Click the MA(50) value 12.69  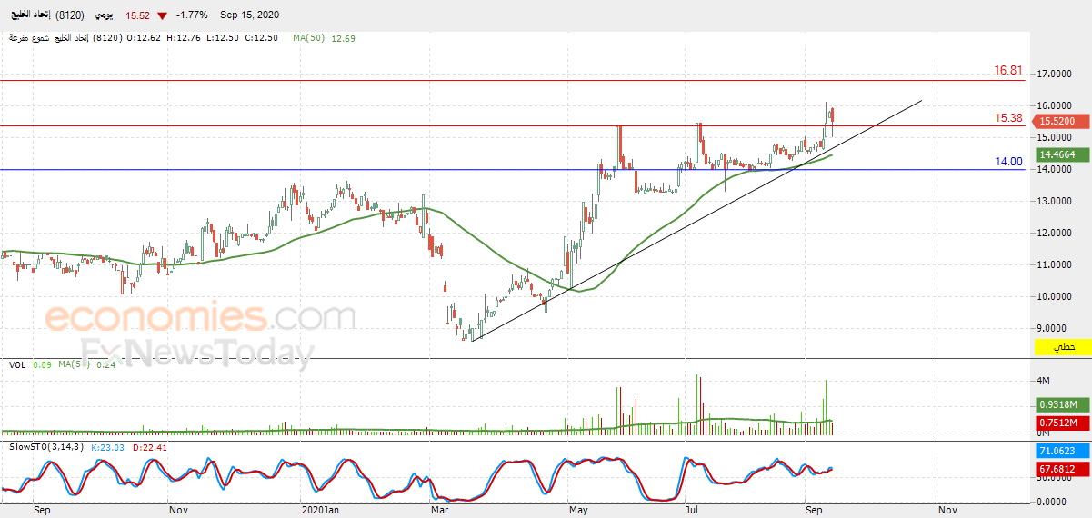344,38
